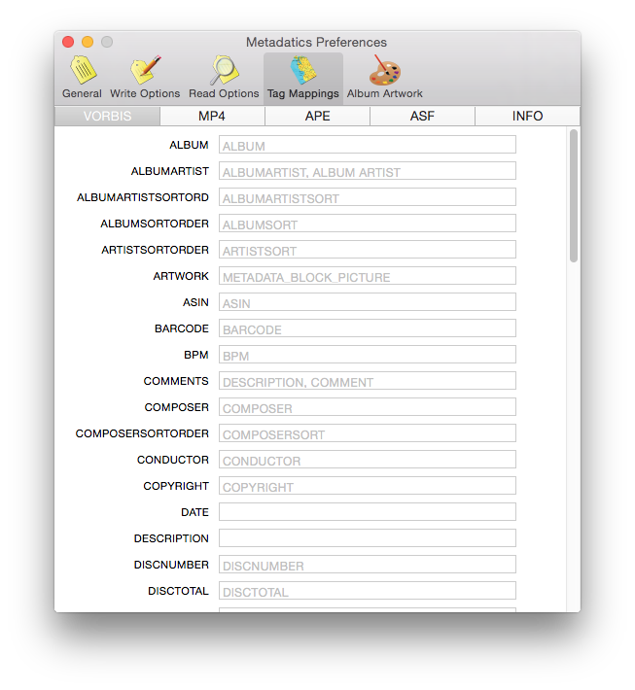
Task: Edit the ARTWORK mapping field
Action: [368, 276]
